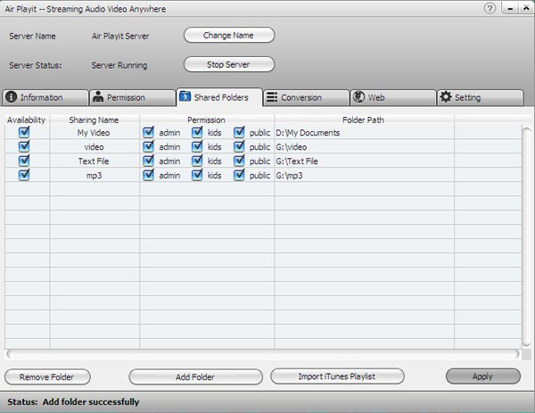Click the 'Air Playit Server' name text

[120, 36]
